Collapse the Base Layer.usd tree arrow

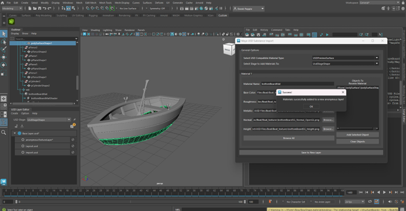tap(15, 133)
